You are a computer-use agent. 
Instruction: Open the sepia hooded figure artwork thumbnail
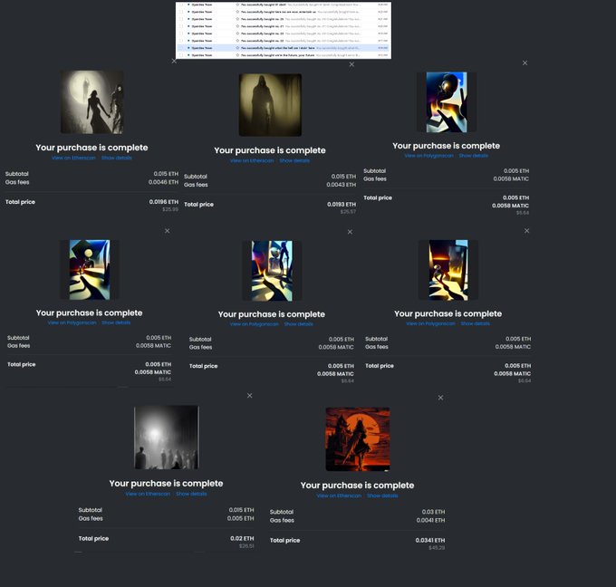(x=270, y=105)
